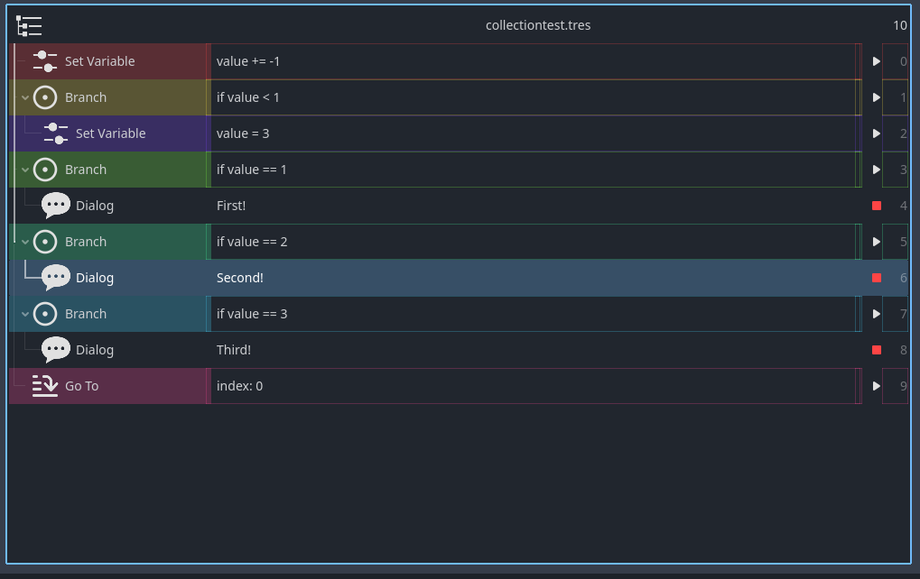Toggle the red stop square on the "First!" row
Viewport: 920px width, 579px height.
pos(875,205)
